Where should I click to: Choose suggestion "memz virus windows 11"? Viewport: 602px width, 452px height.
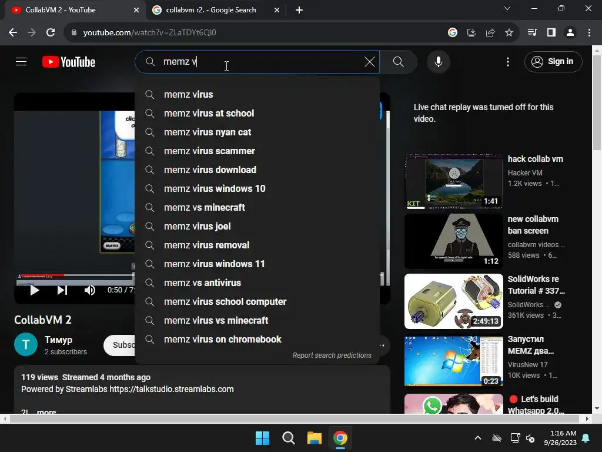coord(257,264)
